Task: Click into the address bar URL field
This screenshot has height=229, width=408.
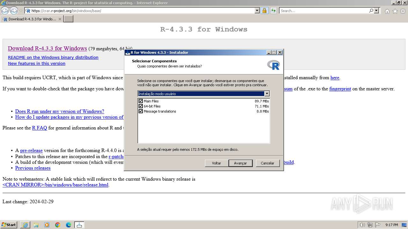Action: pos(142,11)
